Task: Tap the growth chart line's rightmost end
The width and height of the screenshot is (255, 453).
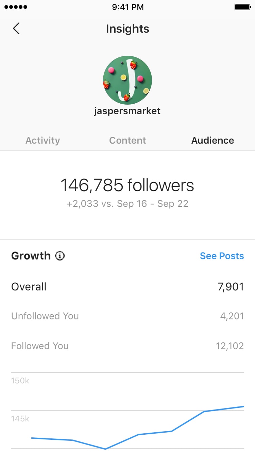Action: (243, 406)
